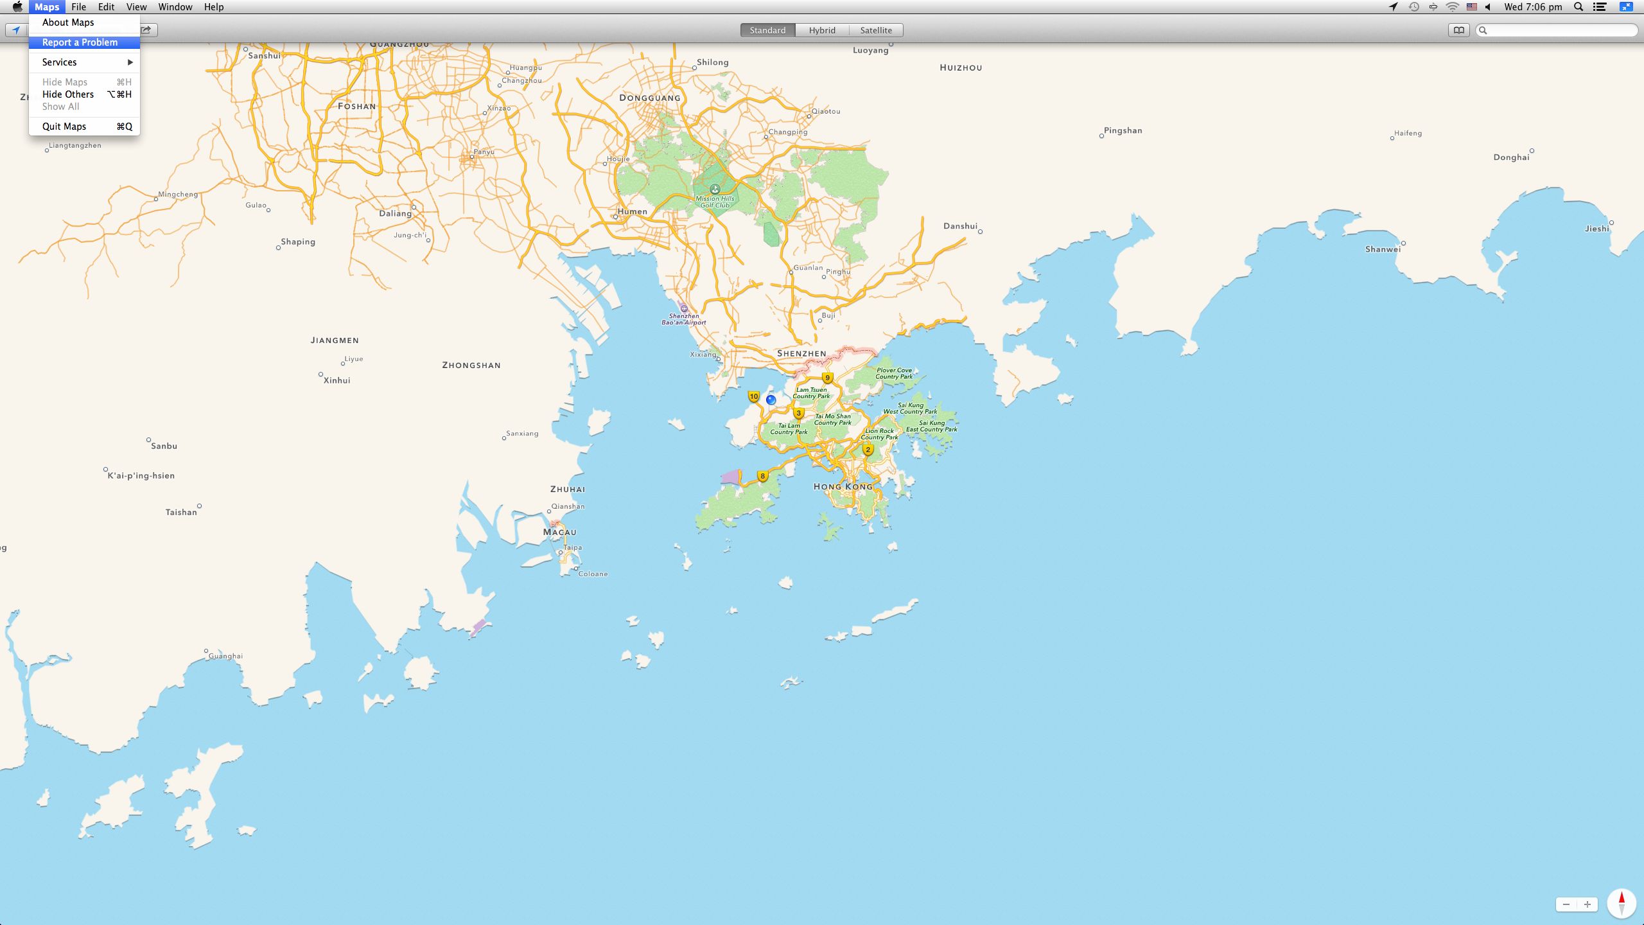Click the Macau label on the map
Screen dimensions: 1644x925
click(x=560, y=532)
